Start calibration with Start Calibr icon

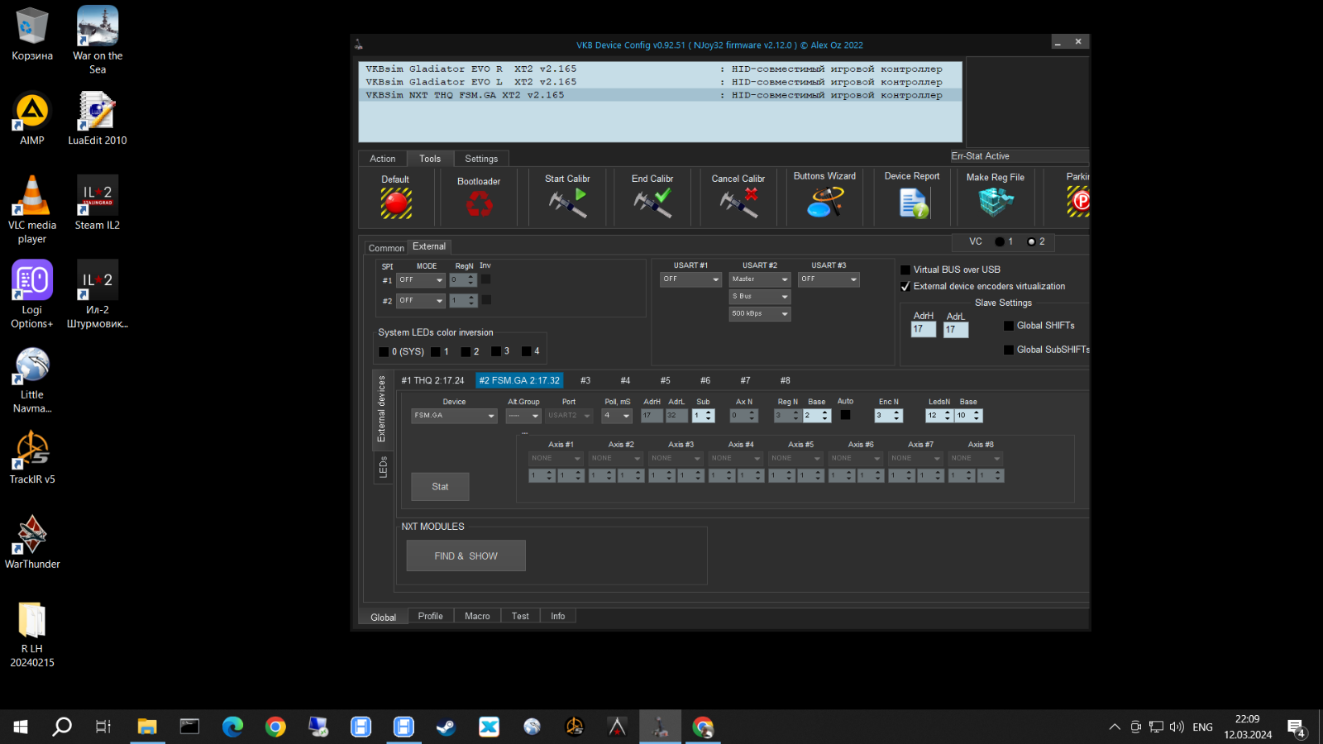click(568, 203)
